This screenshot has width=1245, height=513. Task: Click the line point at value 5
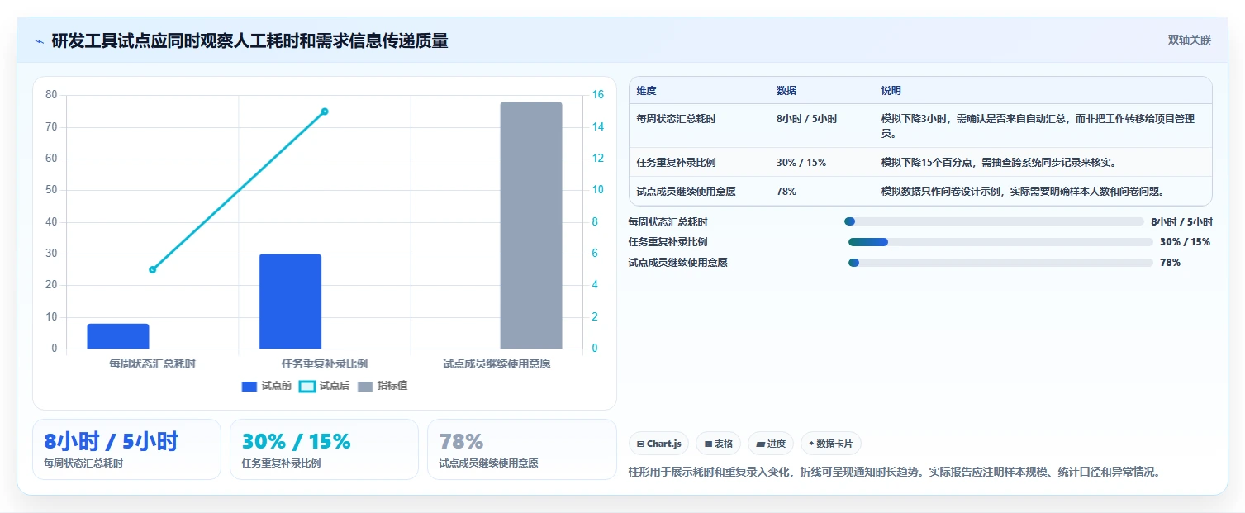[153, 269]
